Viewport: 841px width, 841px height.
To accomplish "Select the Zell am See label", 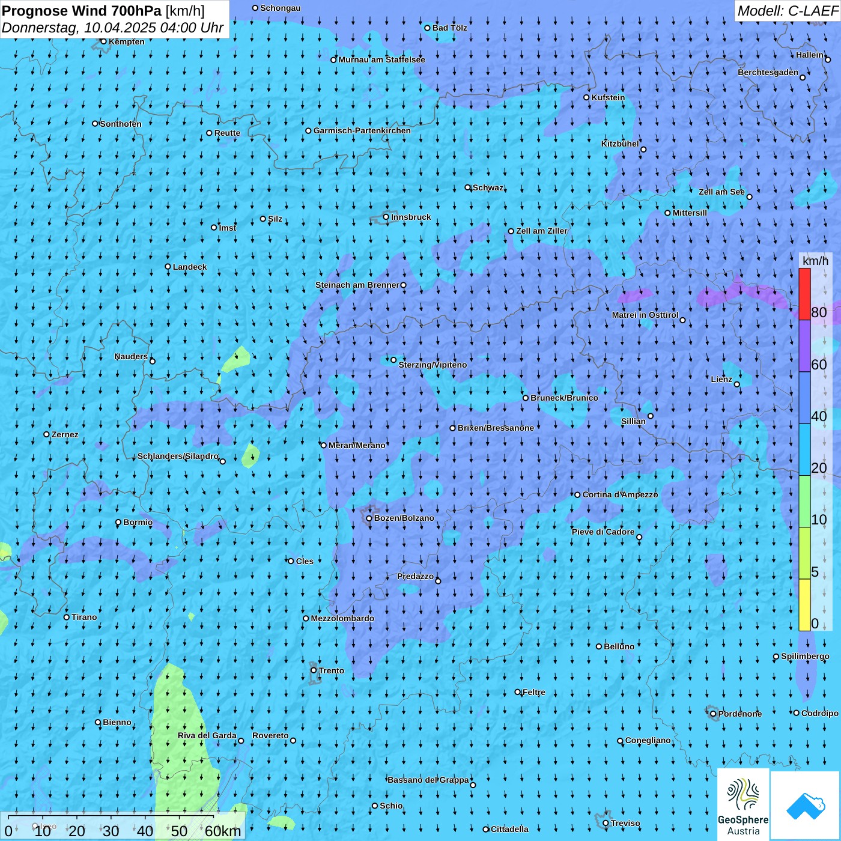I will point(721,192).
